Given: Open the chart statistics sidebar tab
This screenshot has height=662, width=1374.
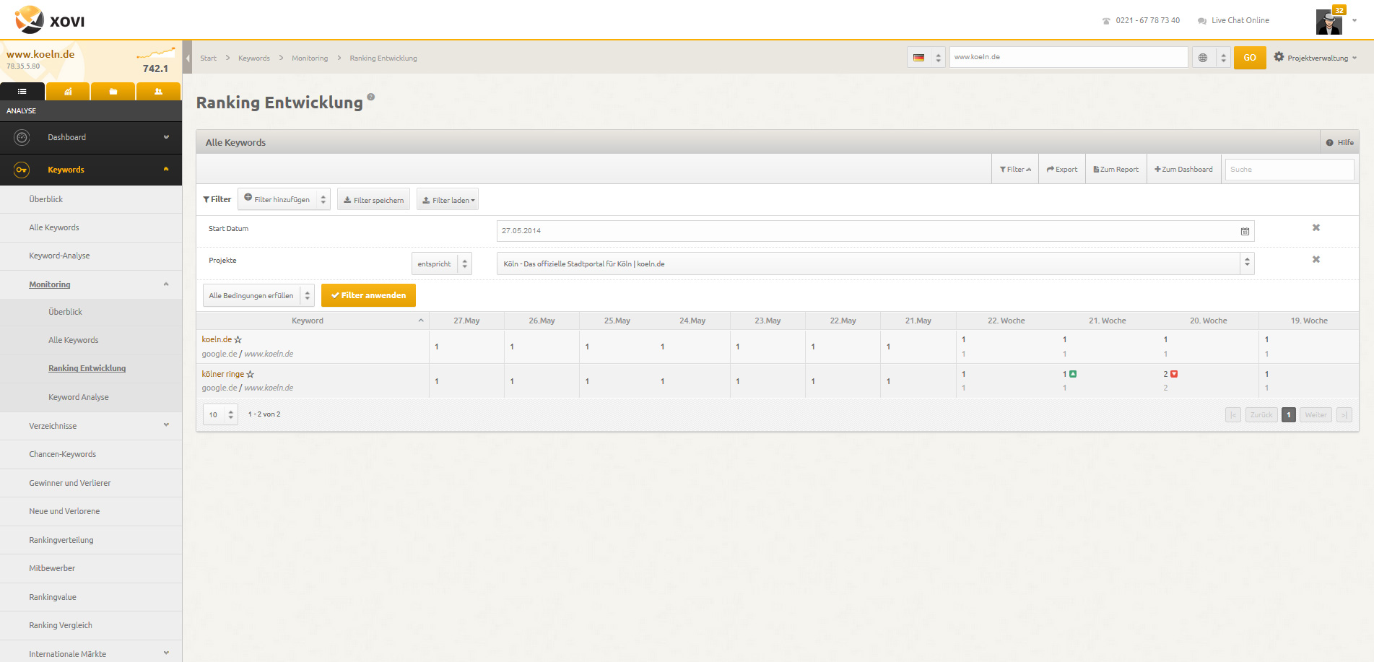Looking at the screenshot, I should point(68,92).
